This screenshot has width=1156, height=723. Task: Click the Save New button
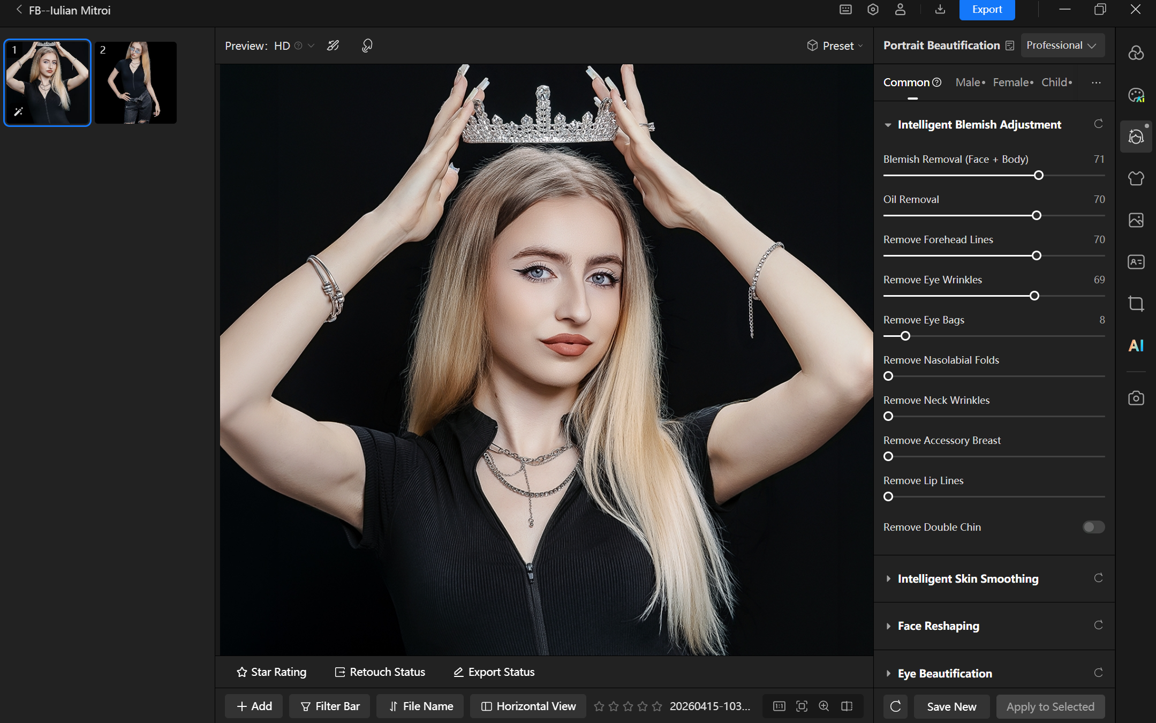click(x=951, y=706)
